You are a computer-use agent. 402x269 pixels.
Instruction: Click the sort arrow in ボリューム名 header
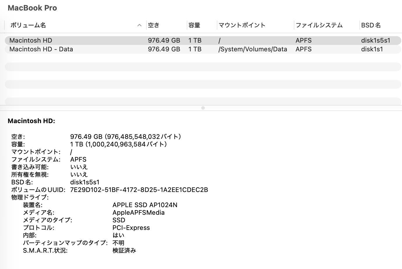(139, 25)
